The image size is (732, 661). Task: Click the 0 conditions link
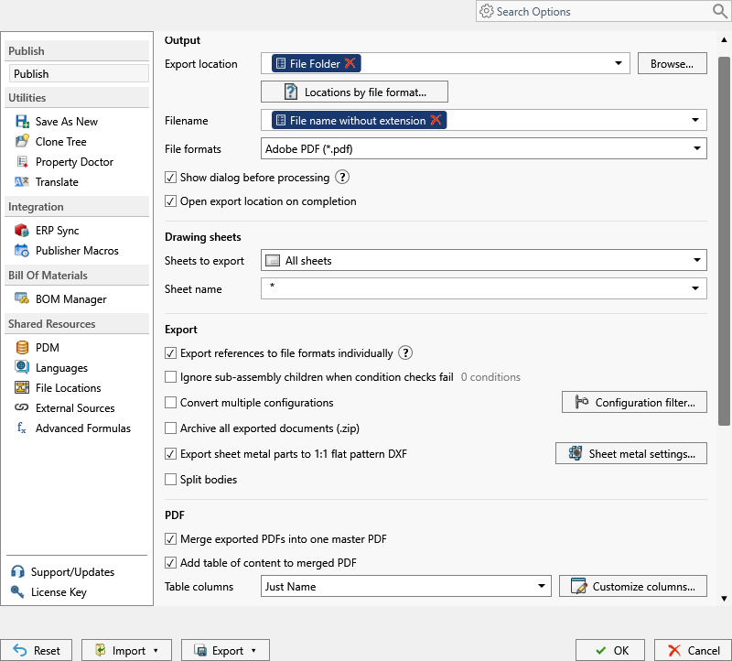(x=490, y=377)
